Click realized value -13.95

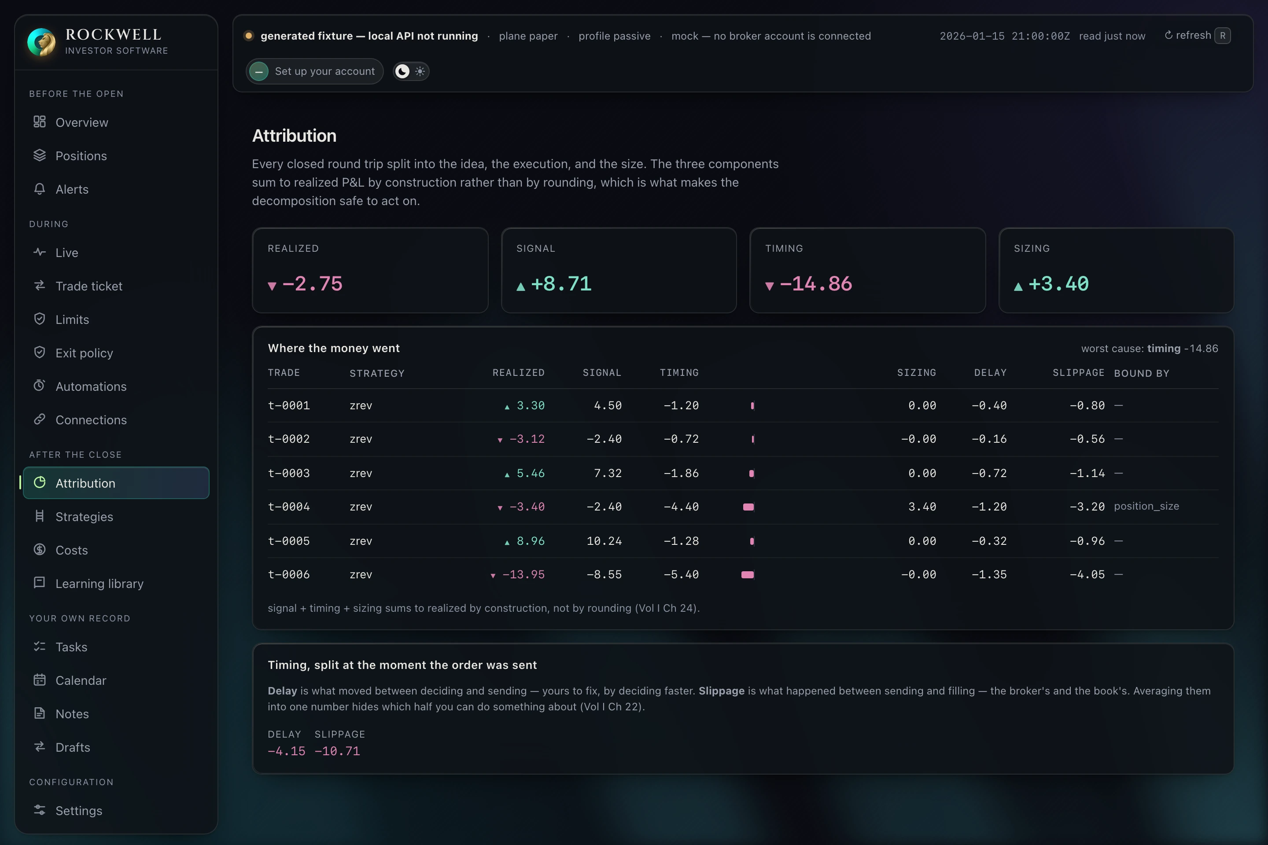[523, 574]
